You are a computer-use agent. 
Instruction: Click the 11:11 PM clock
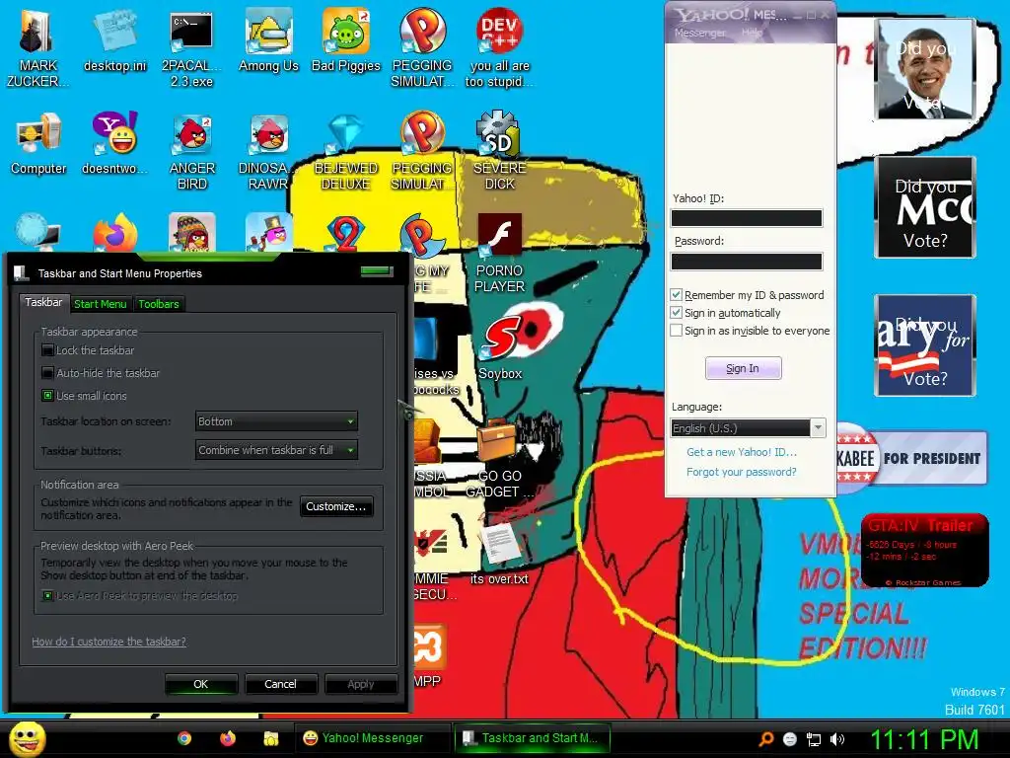point(925,739)
